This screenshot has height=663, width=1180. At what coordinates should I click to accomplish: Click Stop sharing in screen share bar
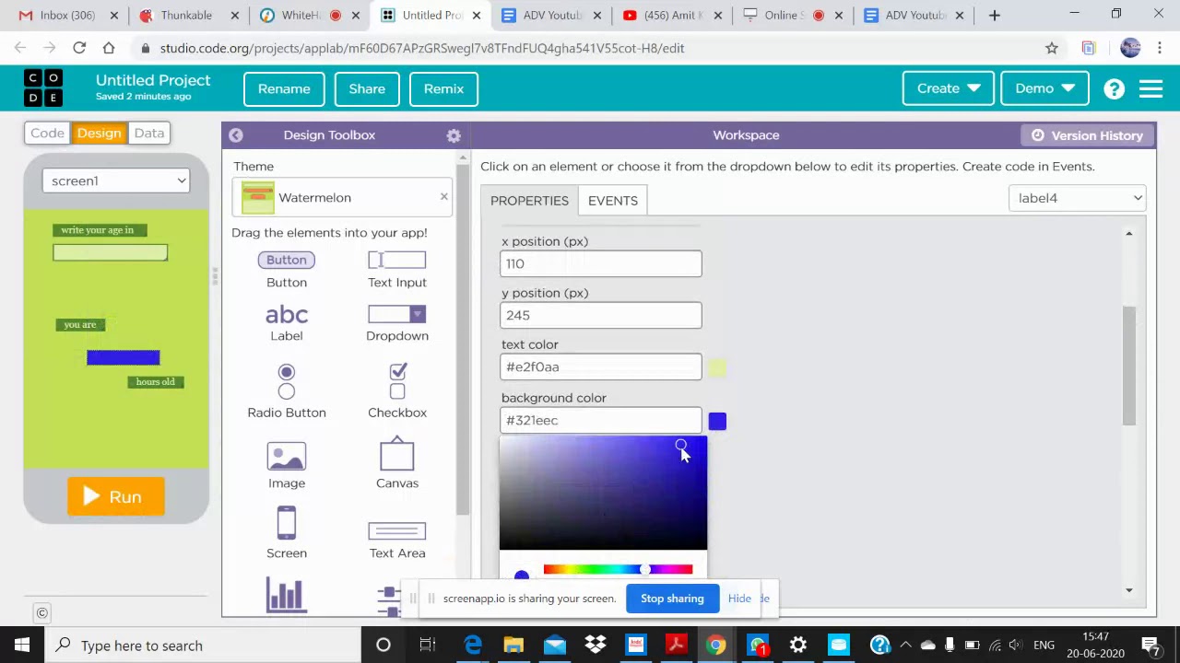672,599
